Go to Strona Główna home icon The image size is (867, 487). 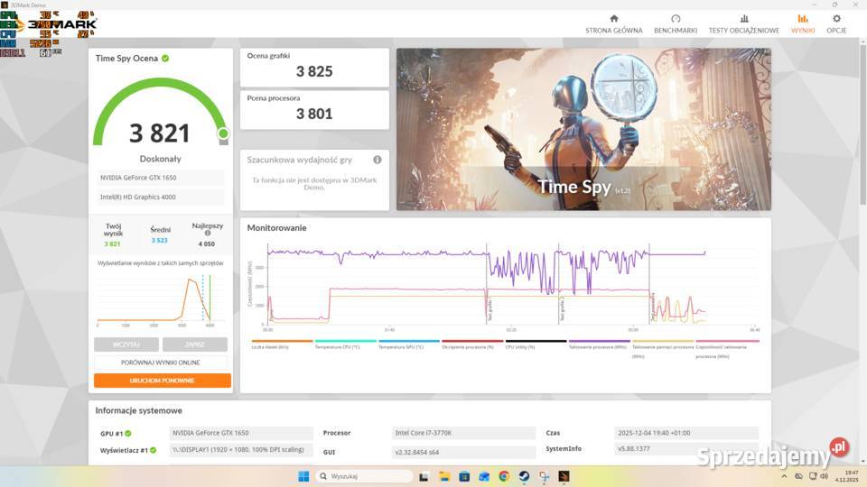614,19
